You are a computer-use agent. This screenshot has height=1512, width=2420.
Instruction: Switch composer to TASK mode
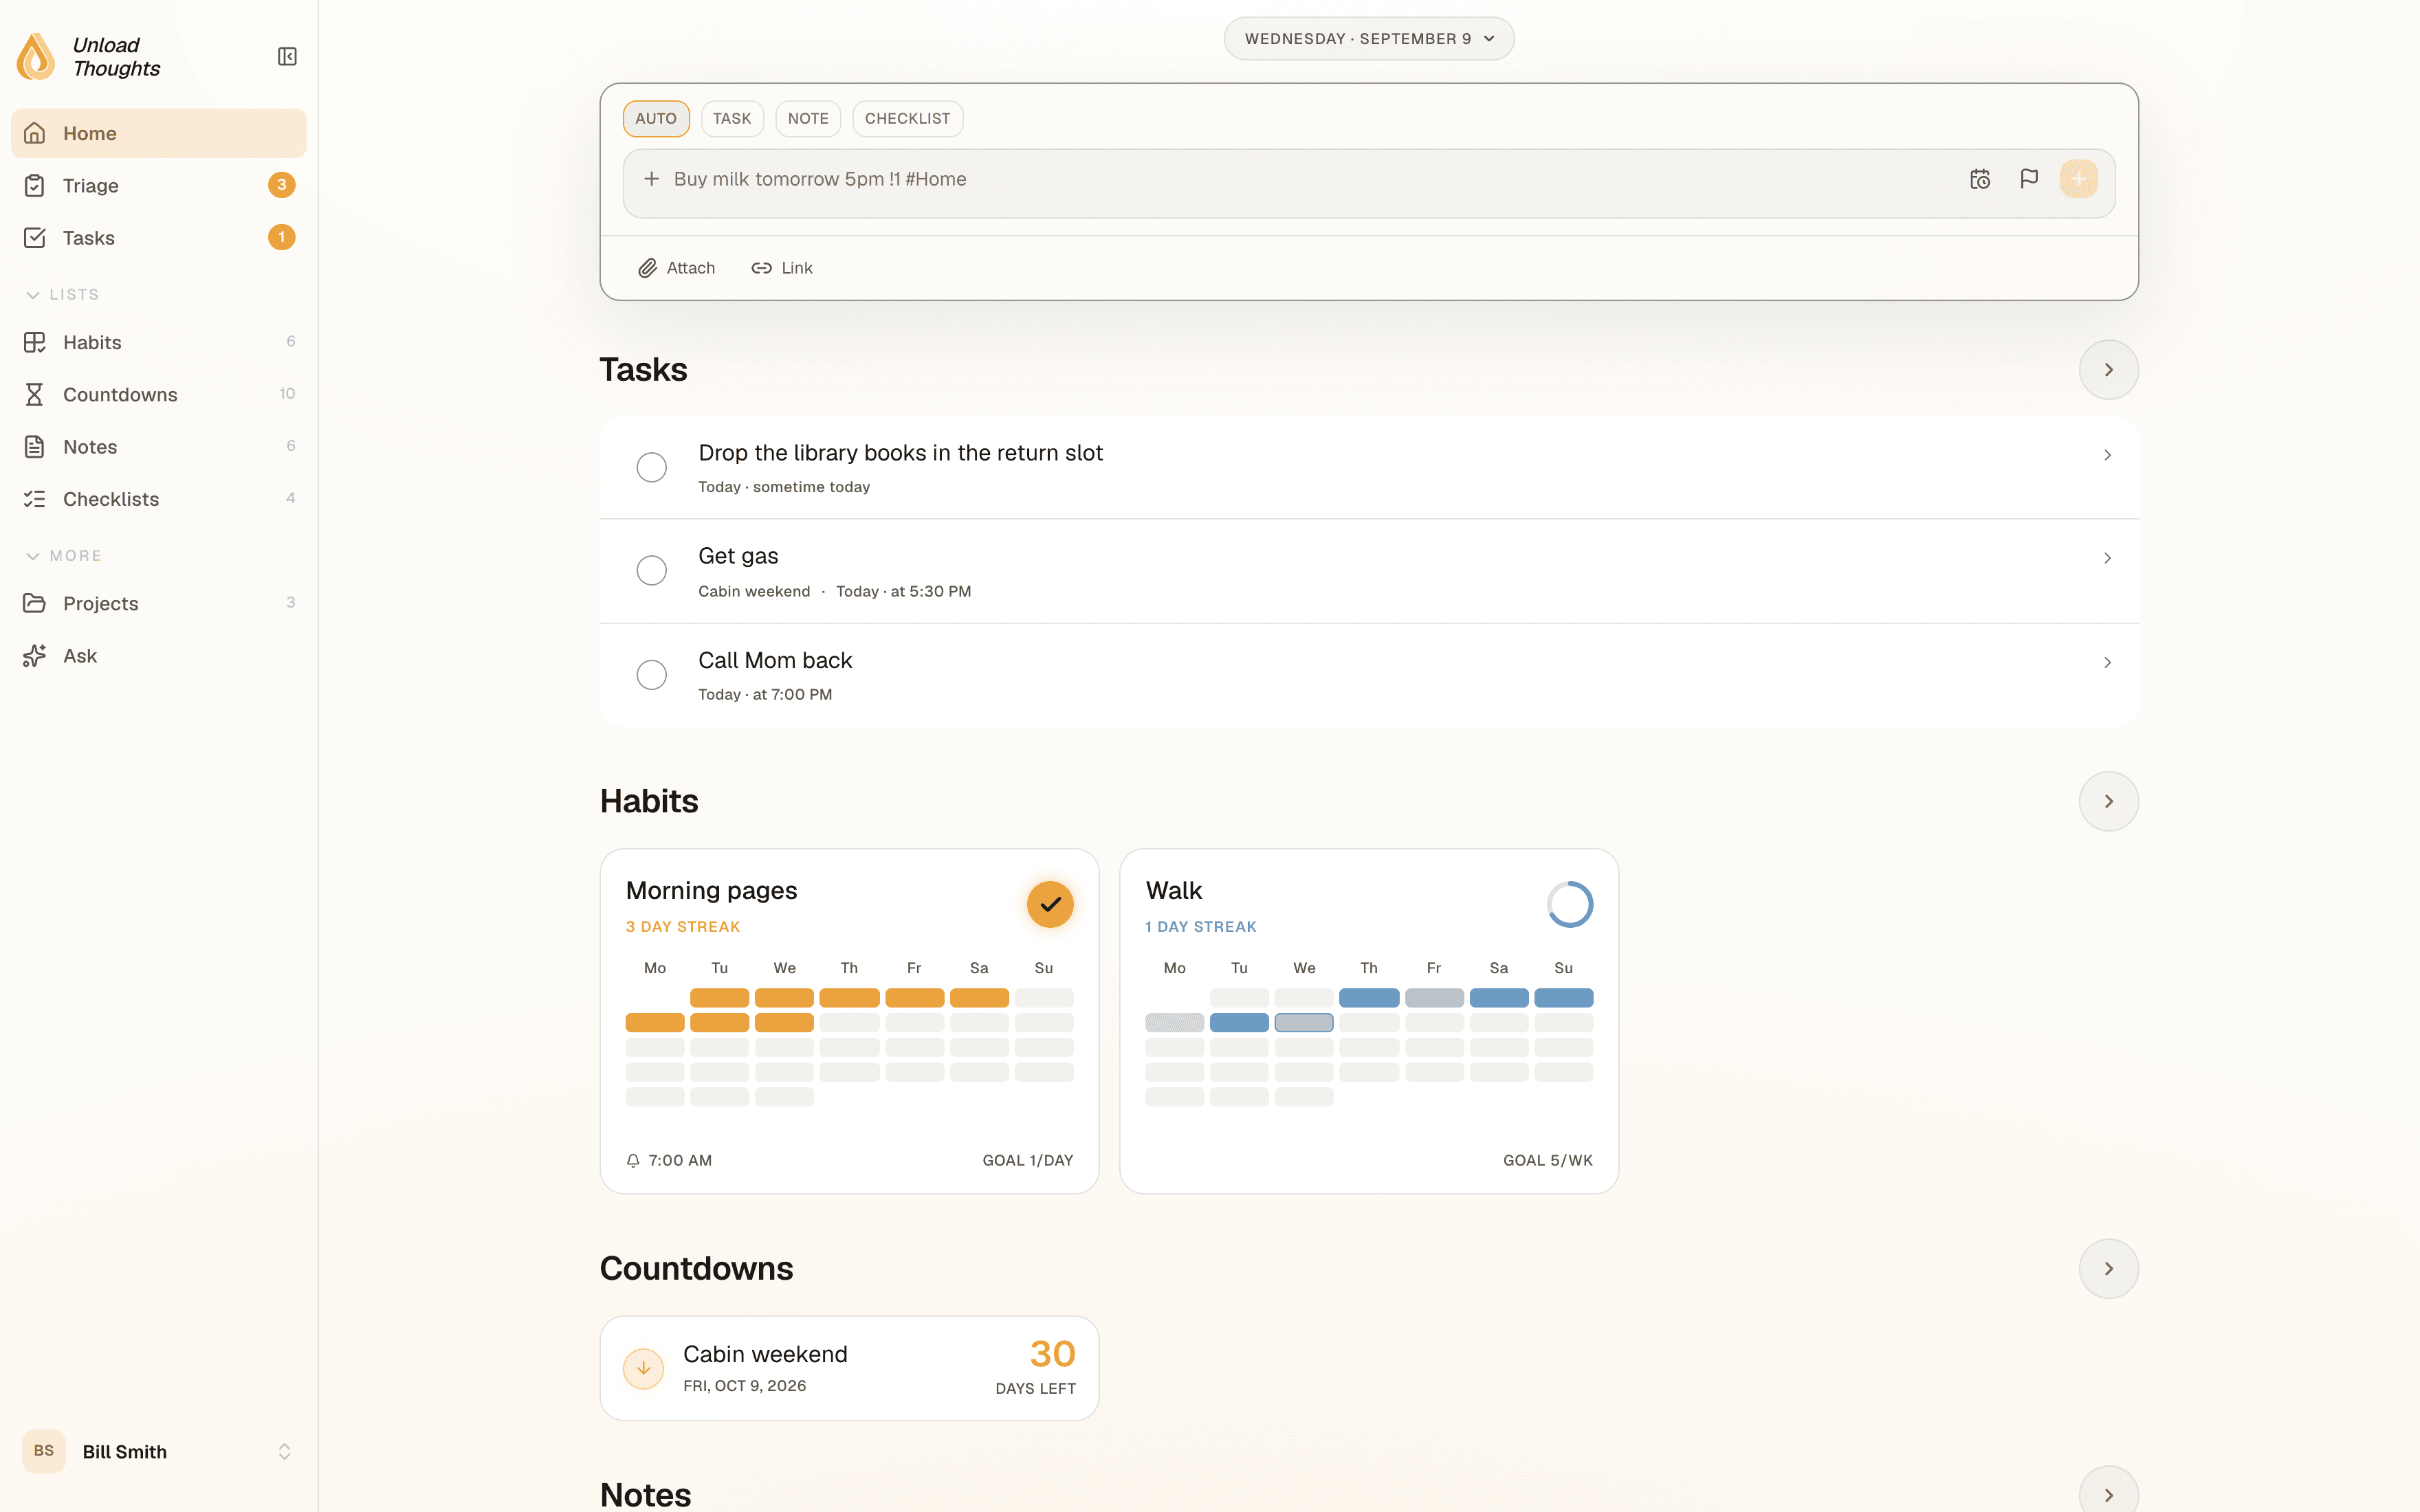tap(732, 119)
